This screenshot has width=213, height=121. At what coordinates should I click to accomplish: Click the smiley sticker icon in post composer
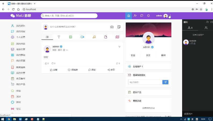click(x=119, y=27)
